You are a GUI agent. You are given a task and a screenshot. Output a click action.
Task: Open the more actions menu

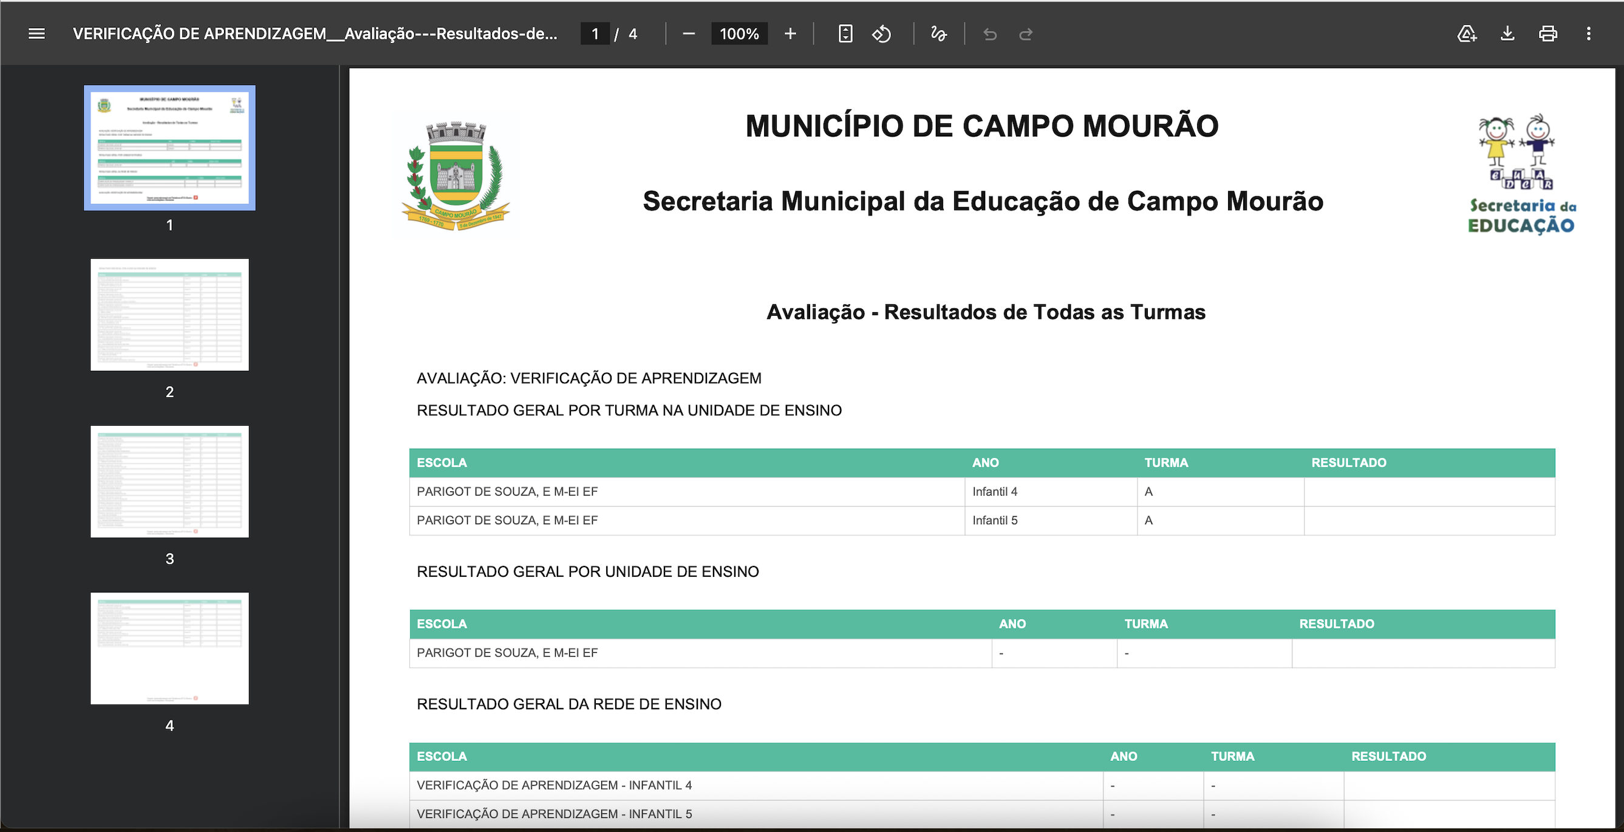point(1588,34)
